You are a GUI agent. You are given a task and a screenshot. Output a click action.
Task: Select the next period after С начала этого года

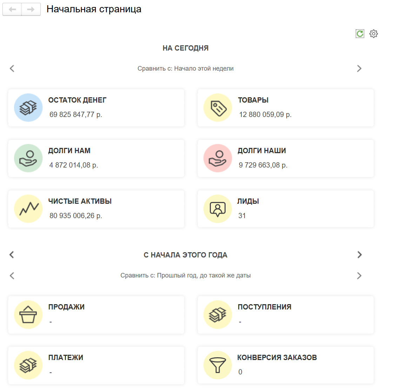359,255
